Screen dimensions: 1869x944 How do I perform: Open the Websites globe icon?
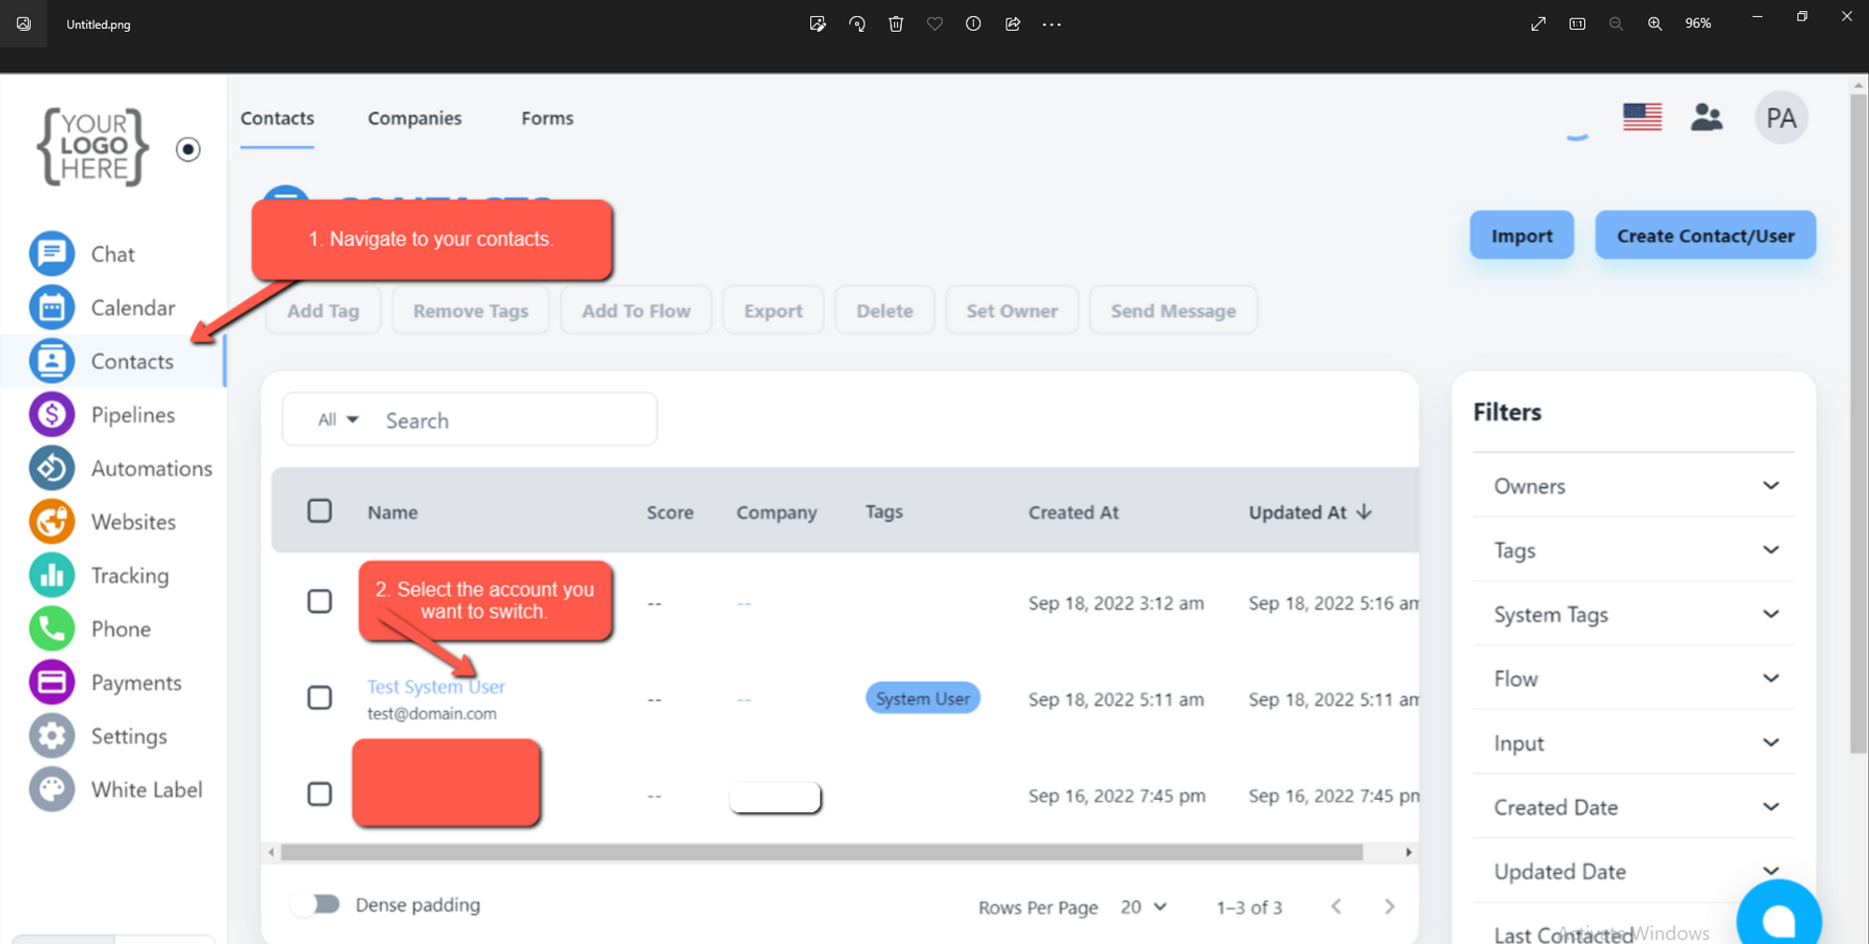(x=51, y=522)
